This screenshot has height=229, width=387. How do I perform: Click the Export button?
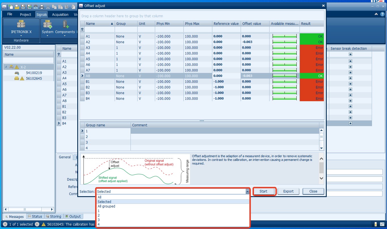pyautogui.click(x=288, y=191)
